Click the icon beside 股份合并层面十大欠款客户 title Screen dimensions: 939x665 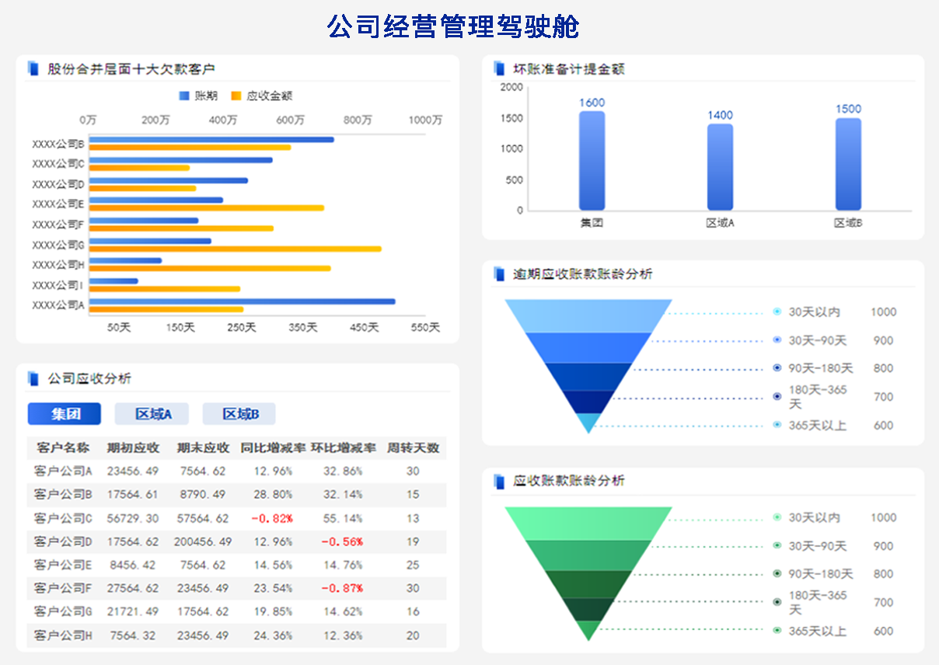33,68
